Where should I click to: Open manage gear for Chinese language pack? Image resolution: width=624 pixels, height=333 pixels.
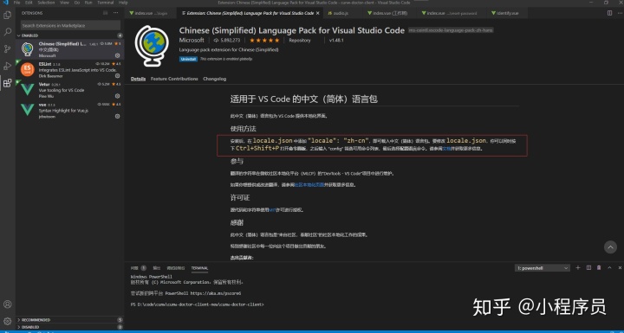[117, 55]
